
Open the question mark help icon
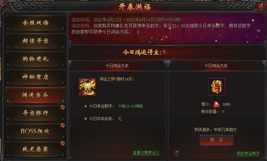coord(176,153)
